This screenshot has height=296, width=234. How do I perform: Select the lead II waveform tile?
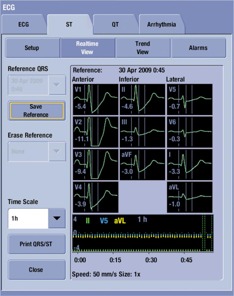click(142, 100)
